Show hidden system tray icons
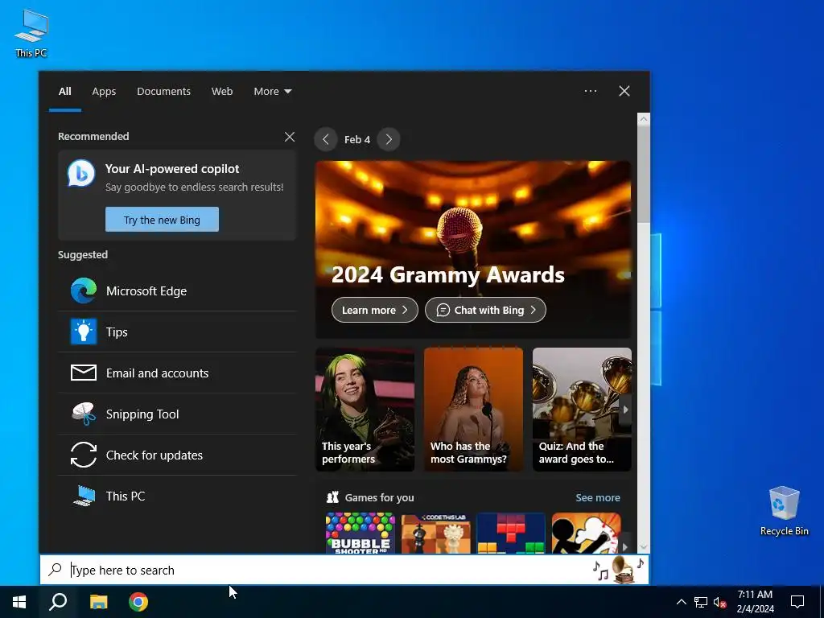Viewport: 824px width, 618px height. point(681,602)
